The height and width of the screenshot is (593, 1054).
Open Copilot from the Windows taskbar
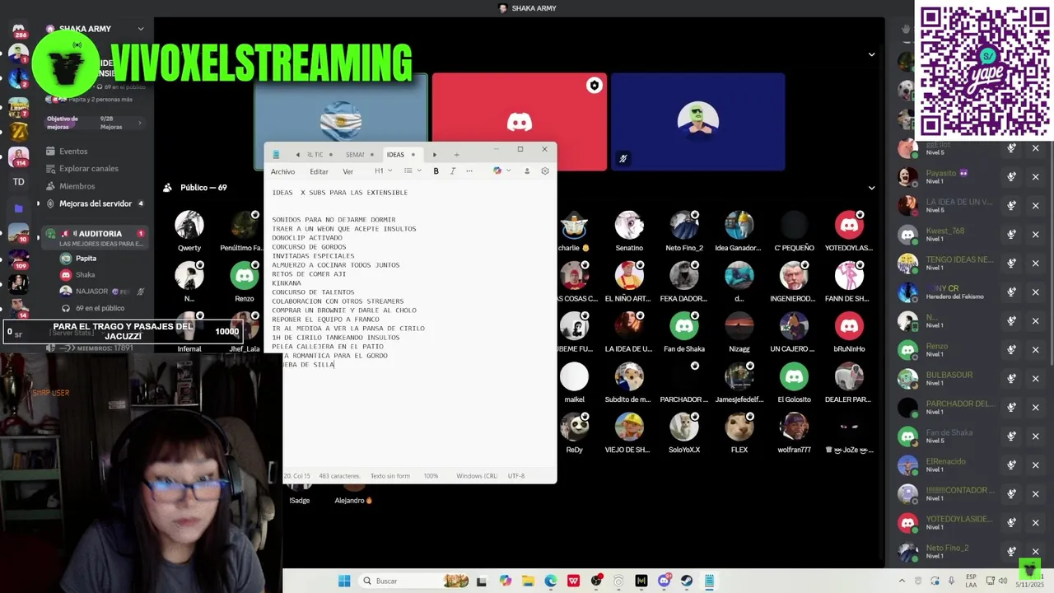click(505, 581)
